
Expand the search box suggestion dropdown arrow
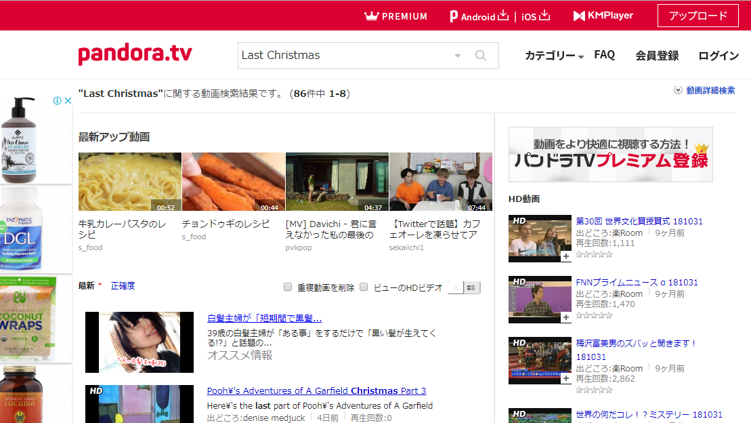tap(457, 56)
